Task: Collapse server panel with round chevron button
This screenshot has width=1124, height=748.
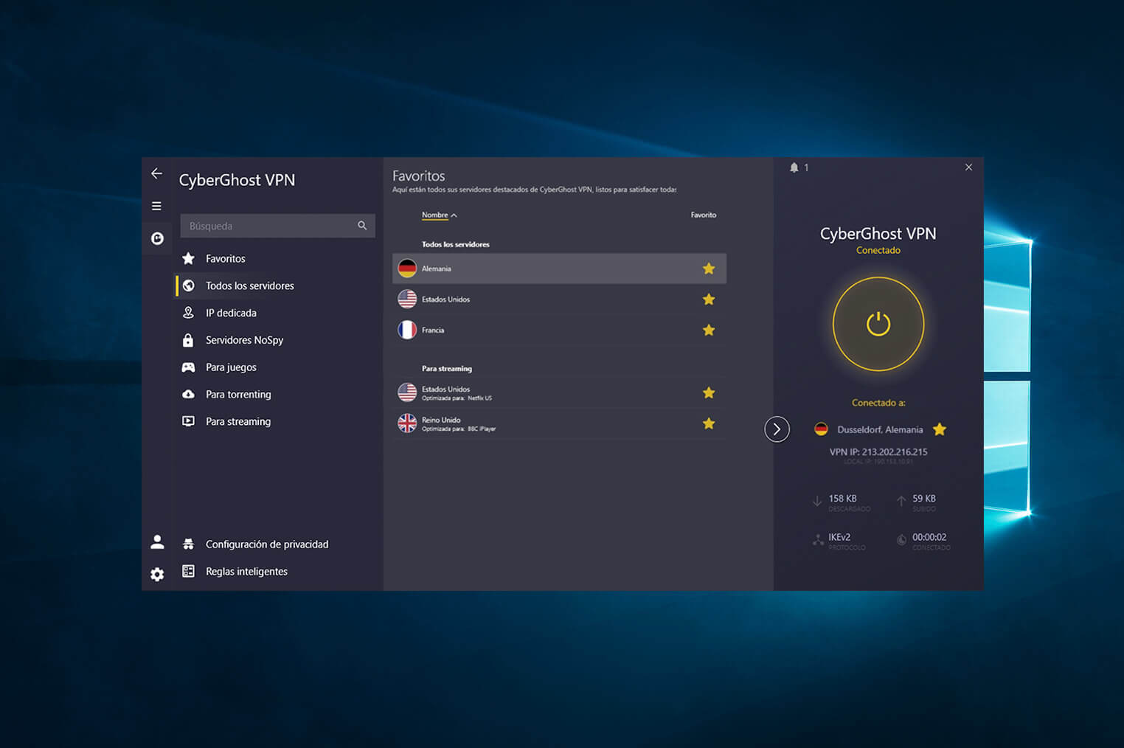Action: click(x=777, y=429)
